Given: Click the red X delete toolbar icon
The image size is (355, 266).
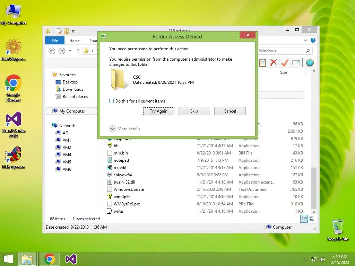Looking at the screenshot, I should 274,63.
